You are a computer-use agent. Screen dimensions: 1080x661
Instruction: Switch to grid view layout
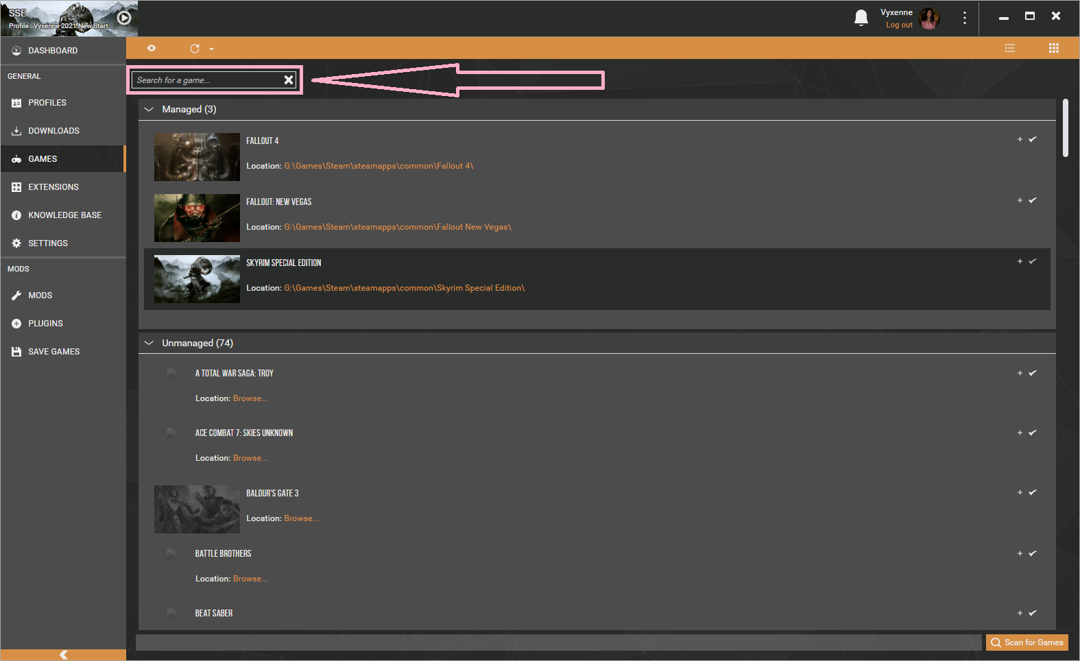pyautogui.click(x=1054, y=48)
